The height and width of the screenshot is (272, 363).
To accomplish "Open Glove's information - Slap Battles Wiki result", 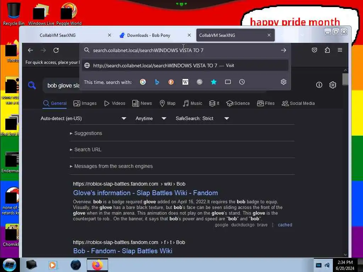I will [x=145, y=193].
